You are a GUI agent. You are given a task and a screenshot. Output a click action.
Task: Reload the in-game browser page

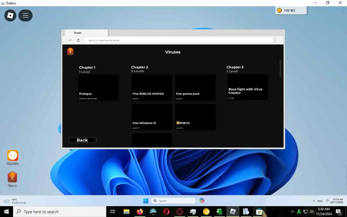pos(78,40)
